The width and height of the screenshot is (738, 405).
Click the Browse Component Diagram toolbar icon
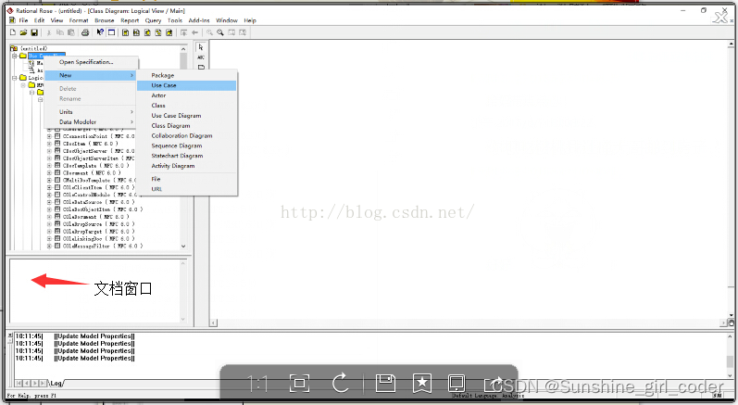[x=147, y=32]
